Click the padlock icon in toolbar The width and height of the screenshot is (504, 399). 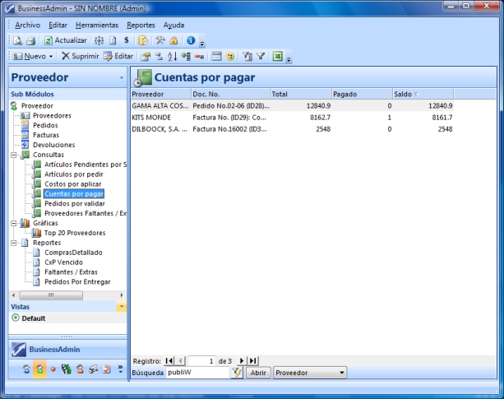click(173, 40)
